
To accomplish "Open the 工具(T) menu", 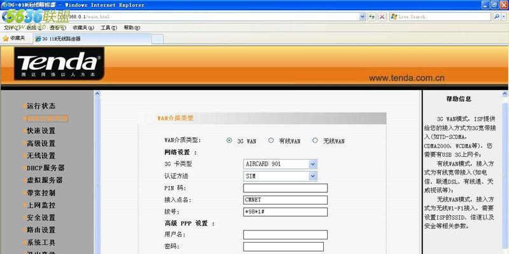I will [x=109, y=28].
